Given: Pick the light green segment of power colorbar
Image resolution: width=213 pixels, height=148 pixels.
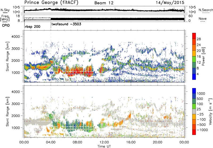Looking at the screenshot, I should [194, 59].
